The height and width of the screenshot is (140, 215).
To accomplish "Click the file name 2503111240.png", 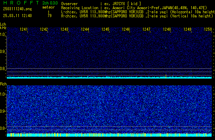I will pyautogui.click(x=17, y=9).
